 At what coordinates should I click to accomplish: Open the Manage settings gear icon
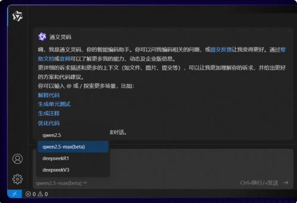[x=18, y=179]
